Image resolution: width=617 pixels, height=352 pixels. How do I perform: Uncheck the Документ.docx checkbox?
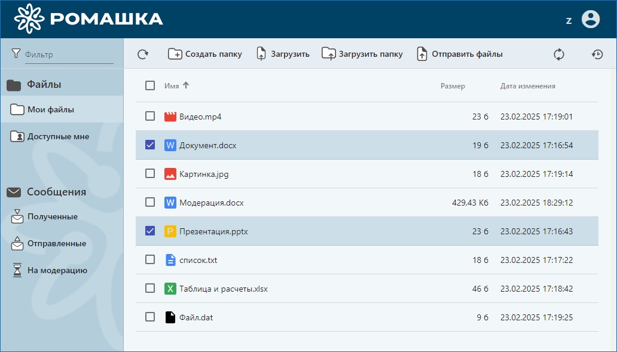(x=150, y=145)
